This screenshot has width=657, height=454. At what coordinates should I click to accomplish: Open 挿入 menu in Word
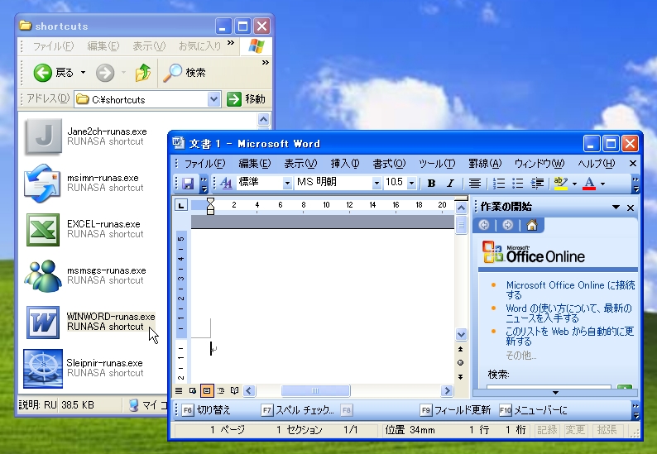coord(345,164)
